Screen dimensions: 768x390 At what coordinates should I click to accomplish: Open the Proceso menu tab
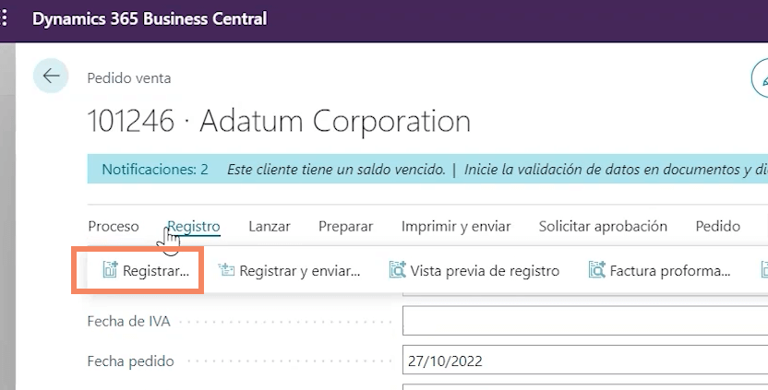[114, 226]
